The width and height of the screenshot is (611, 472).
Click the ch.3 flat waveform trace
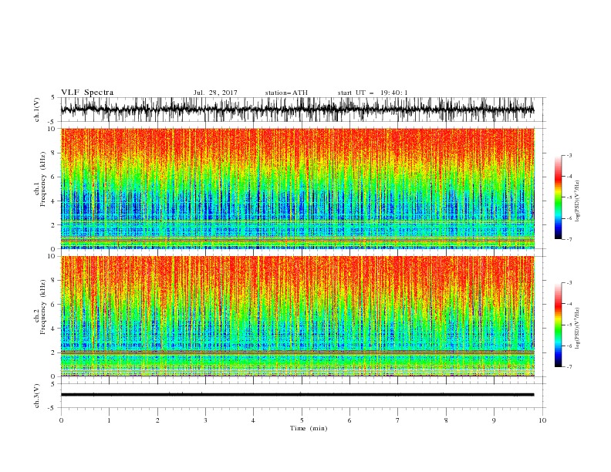click(x=297, y=395)
